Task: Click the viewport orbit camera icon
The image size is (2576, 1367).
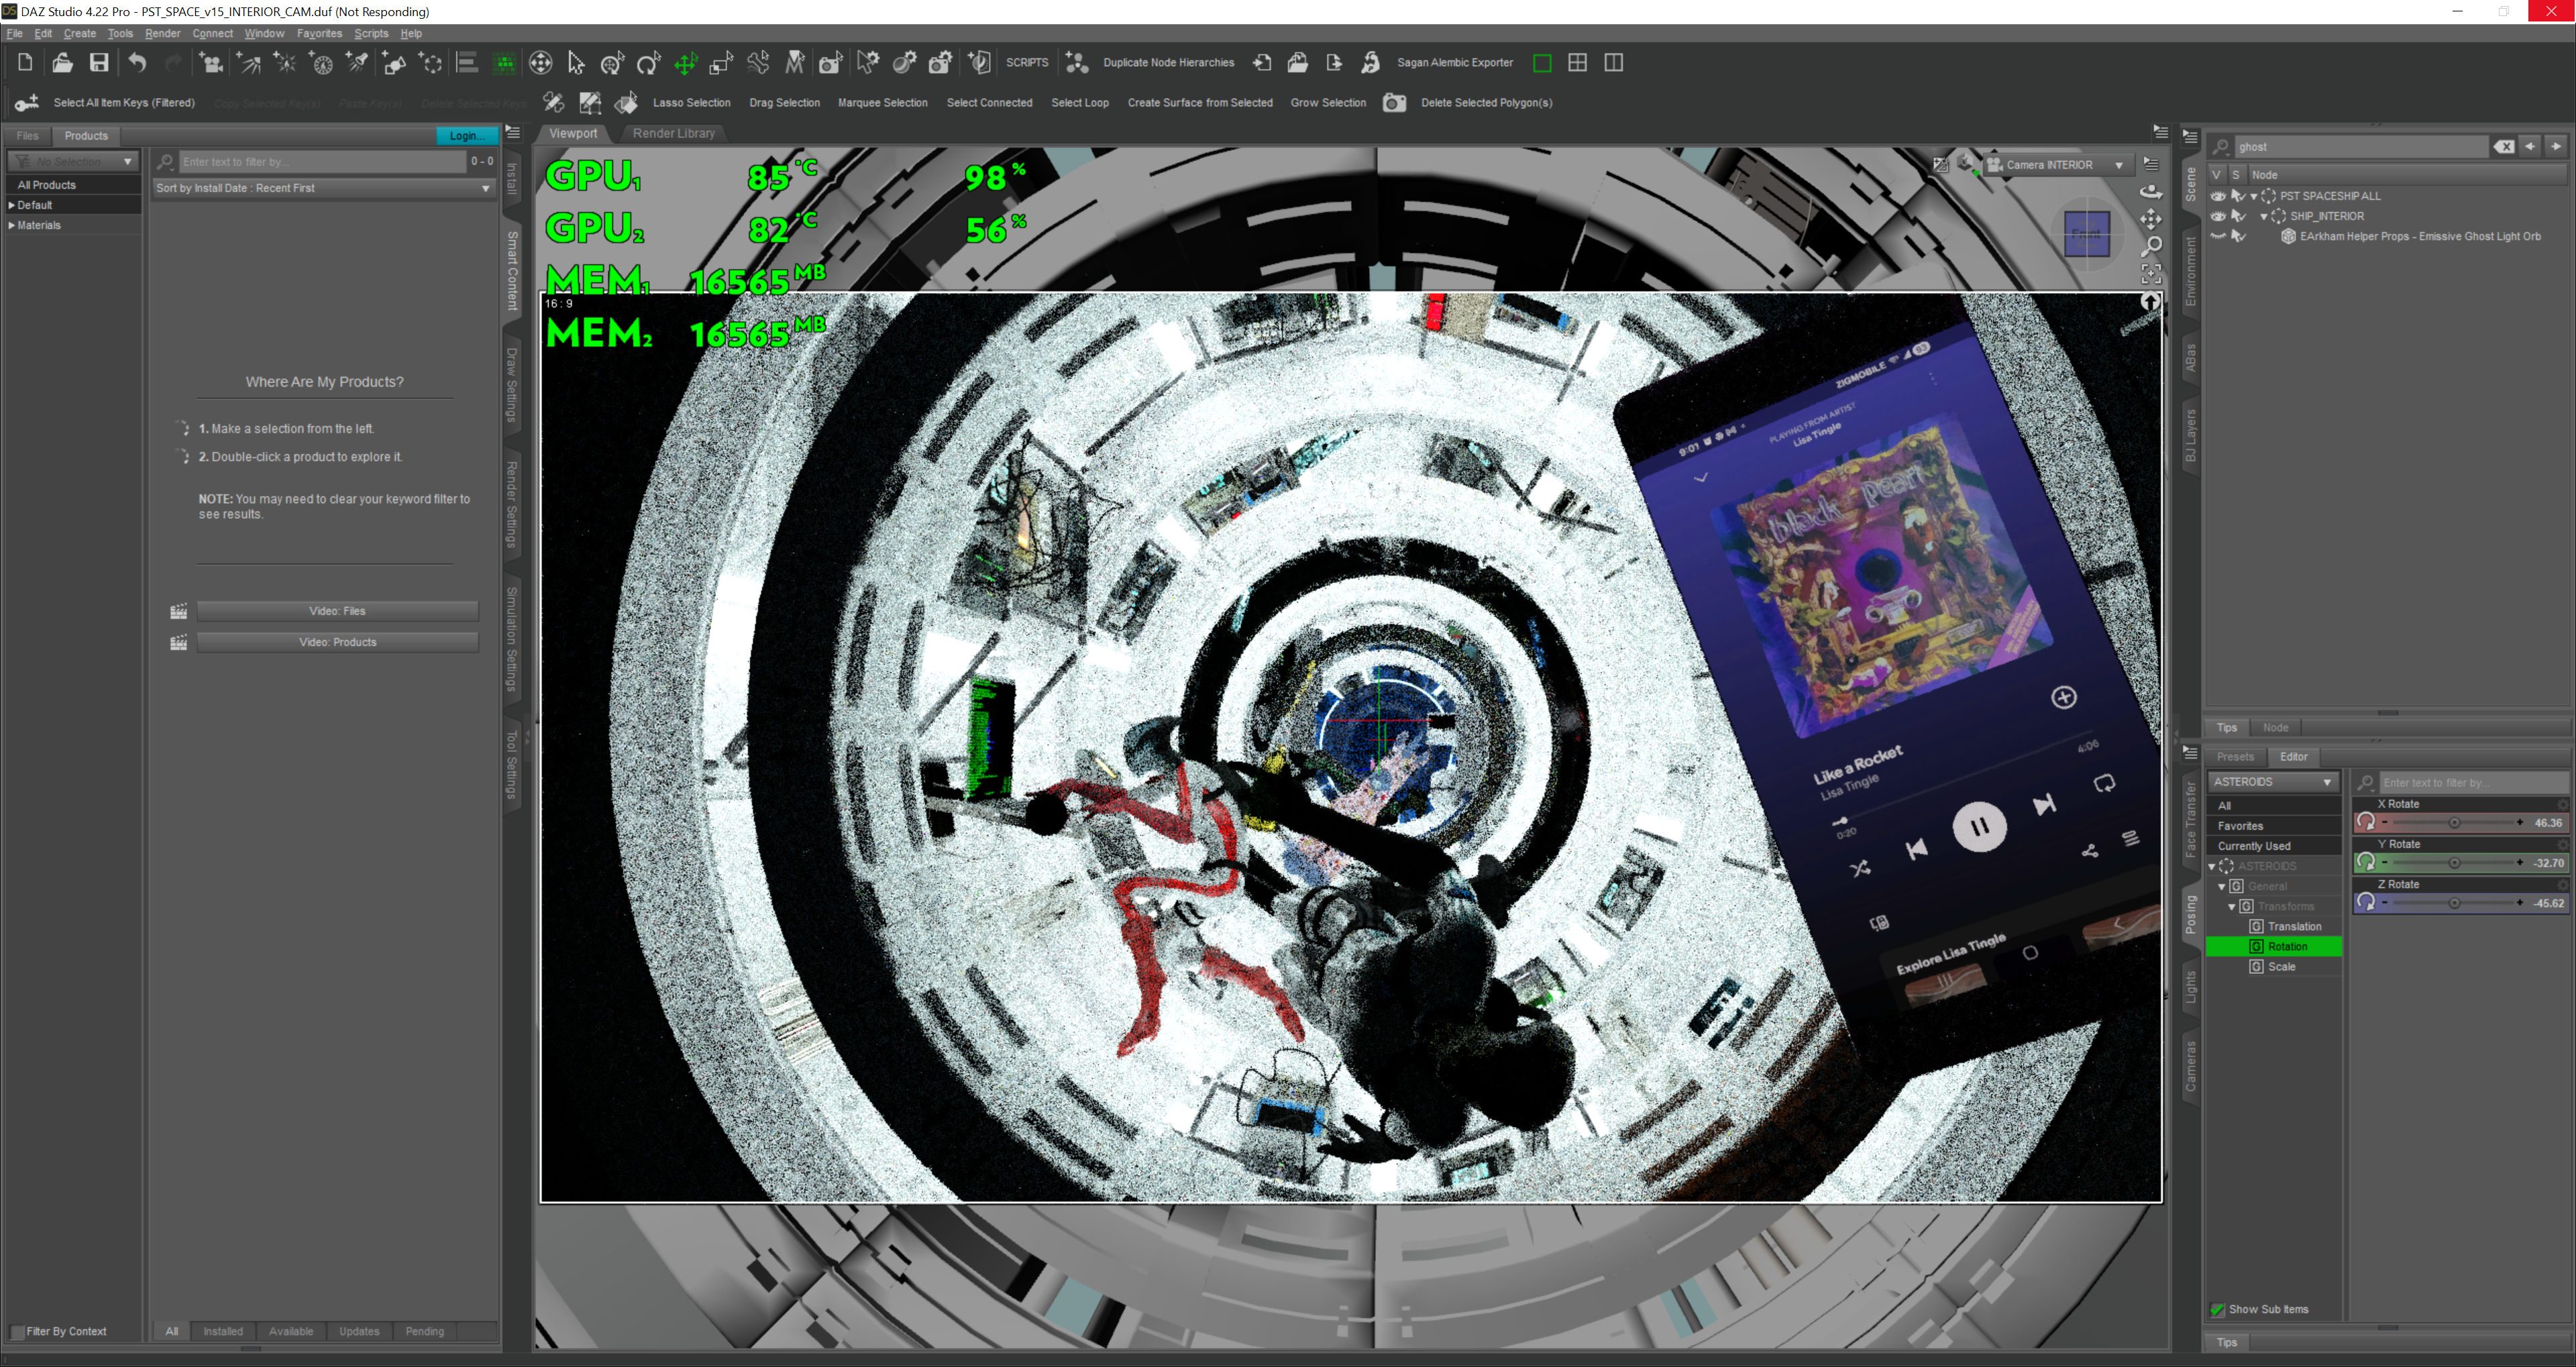Action: tap(2151, 191)
